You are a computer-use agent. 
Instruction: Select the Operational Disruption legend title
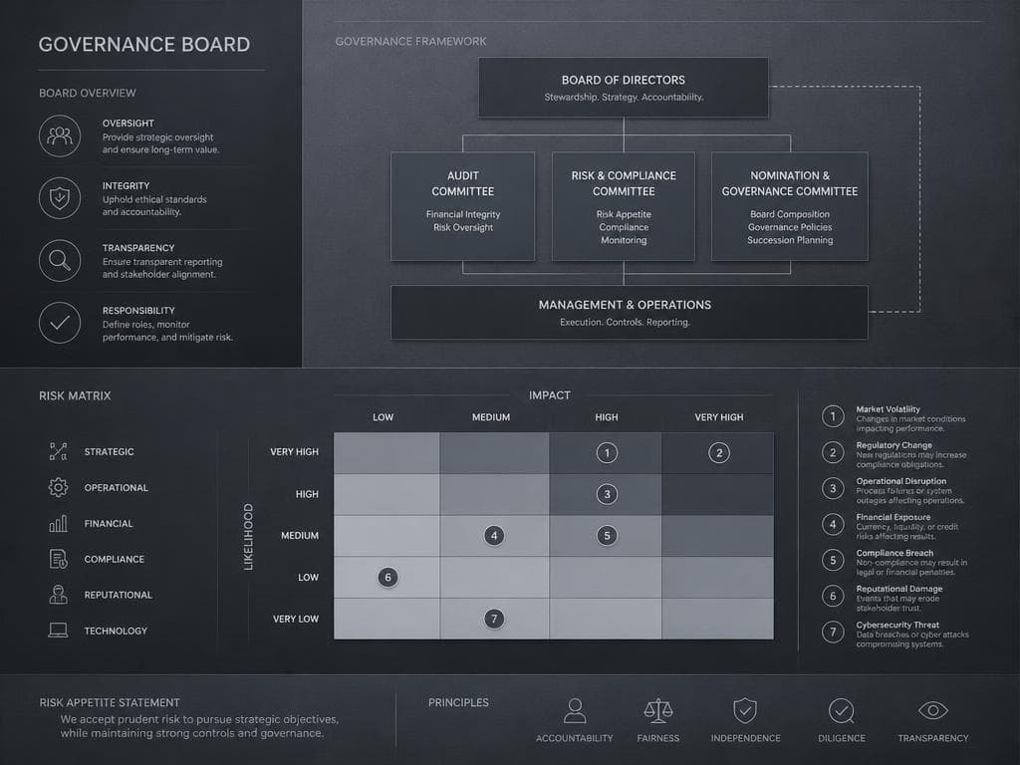[900, 481]
